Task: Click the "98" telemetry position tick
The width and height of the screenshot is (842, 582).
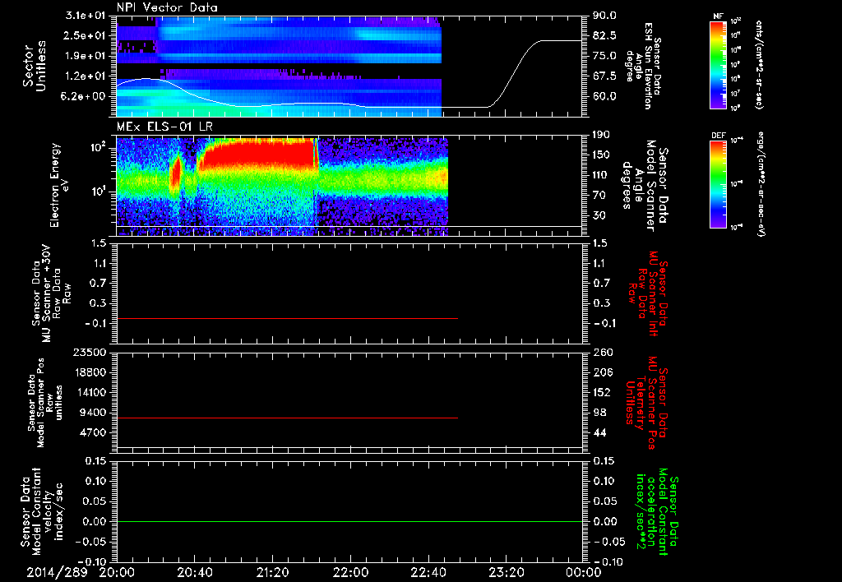Action: click(599, 413)
